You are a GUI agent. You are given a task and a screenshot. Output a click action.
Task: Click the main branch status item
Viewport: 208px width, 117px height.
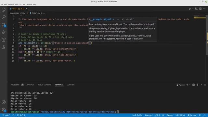point(6,115)
